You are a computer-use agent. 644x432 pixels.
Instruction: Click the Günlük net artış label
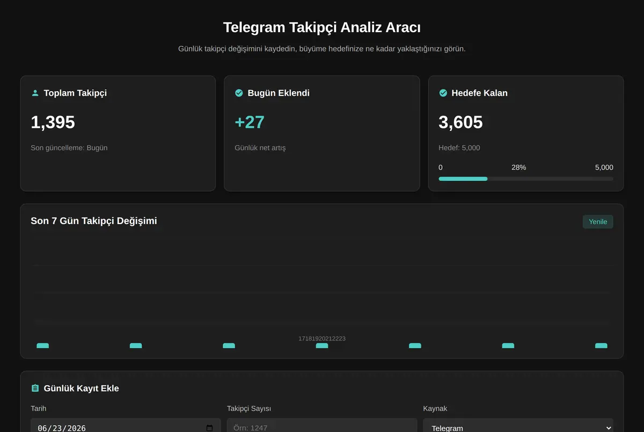(260, 148)
